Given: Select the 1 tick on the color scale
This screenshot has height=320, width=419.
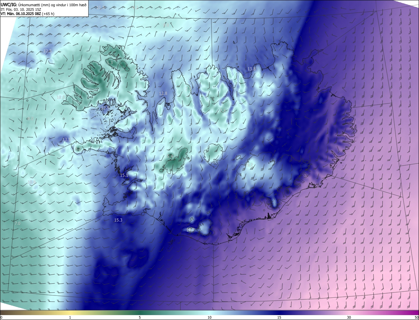Looking at the screenshot, I should (x=70, y=317).
